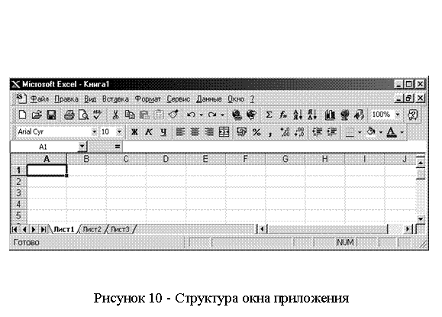Toggle underline formatting (Ч)
This screenshot has height=317, width=442.
(163, 131)
